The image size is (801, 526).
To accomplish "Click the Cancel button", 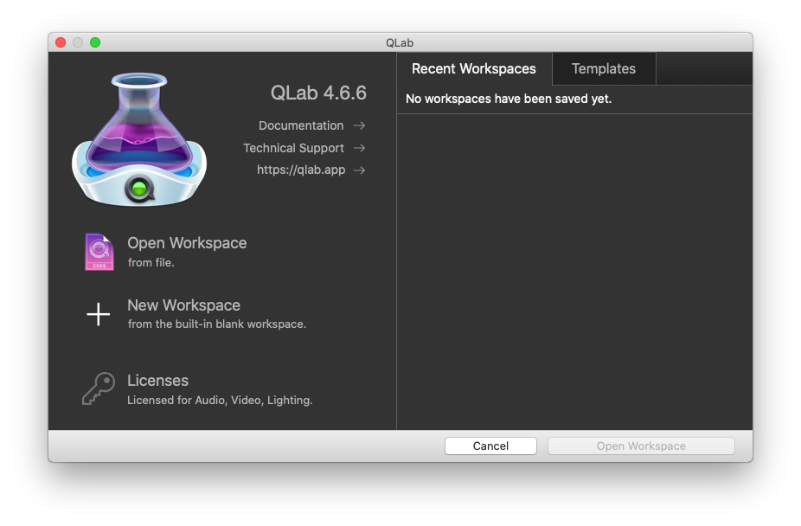I will (490, 446).
